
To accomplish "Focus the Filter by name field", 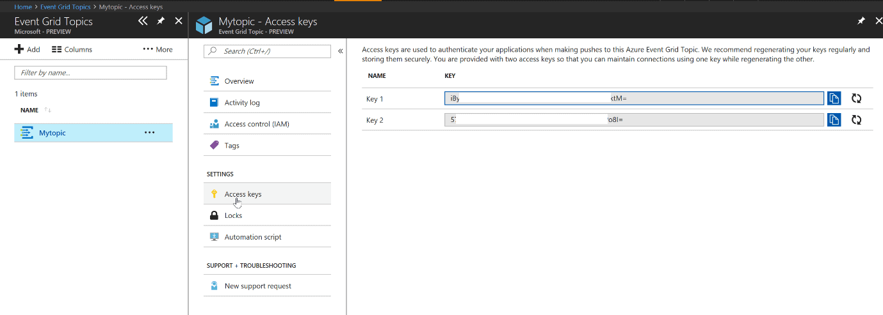I will [x=90, y=73].
